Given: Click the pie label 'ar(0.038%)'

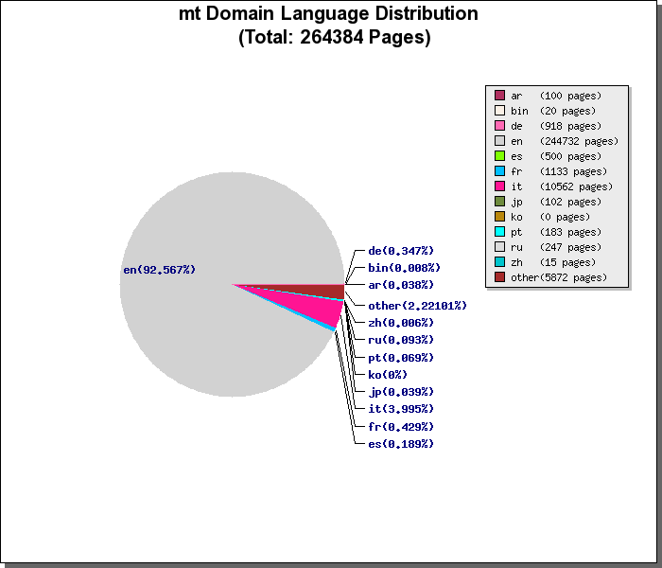Looking at the screenshot, I should [x=401, y=285].
